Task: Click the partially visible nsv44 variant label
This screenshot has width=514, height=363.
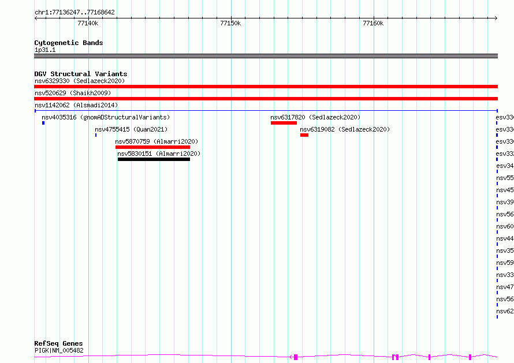Action: point(505,238)
